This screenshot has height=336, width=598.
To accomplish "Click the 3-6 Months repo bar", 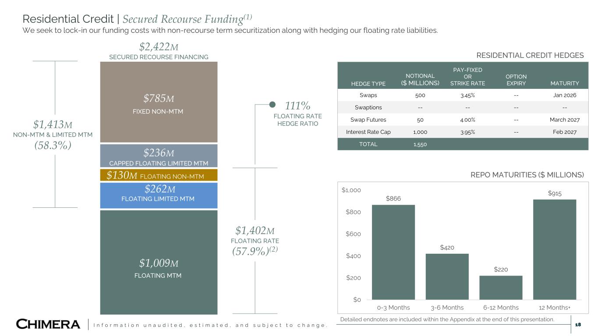I will (x=447, y=276).
